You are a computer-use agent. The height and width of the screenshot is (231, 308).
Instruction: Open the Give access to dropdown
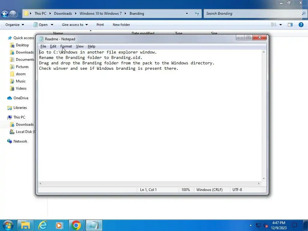[x=75, y=25]
